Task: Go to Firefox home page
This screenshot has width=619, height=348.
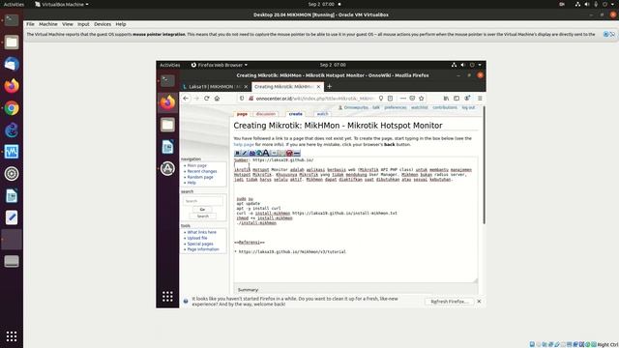Action: pyautogui.click(x=217, y=99)
